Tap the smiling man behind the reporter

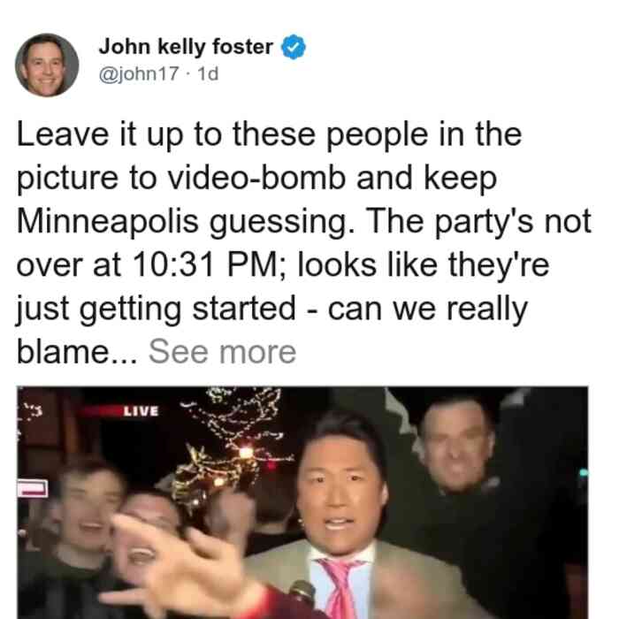456,444
